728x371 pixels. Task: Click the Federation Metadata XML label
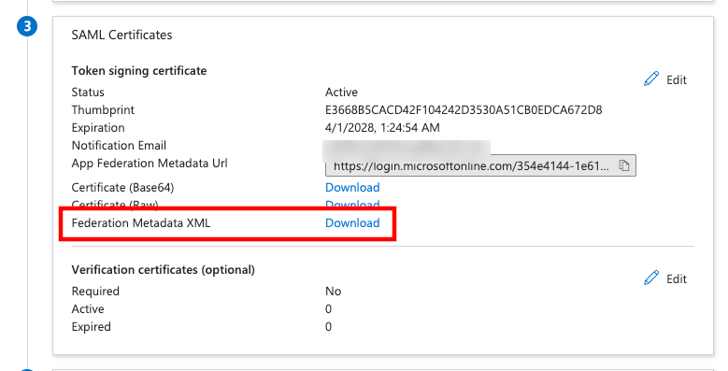[141, 222]
